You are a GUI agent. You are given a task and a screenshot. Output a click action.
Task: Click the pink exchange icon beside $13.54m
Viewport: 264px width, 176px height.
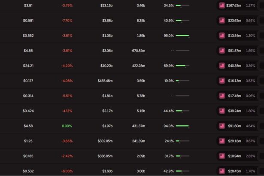[x=222, y=36]
